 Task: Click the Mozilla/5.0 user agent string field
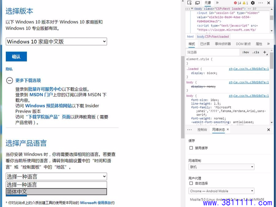click(x=227, y=199)
